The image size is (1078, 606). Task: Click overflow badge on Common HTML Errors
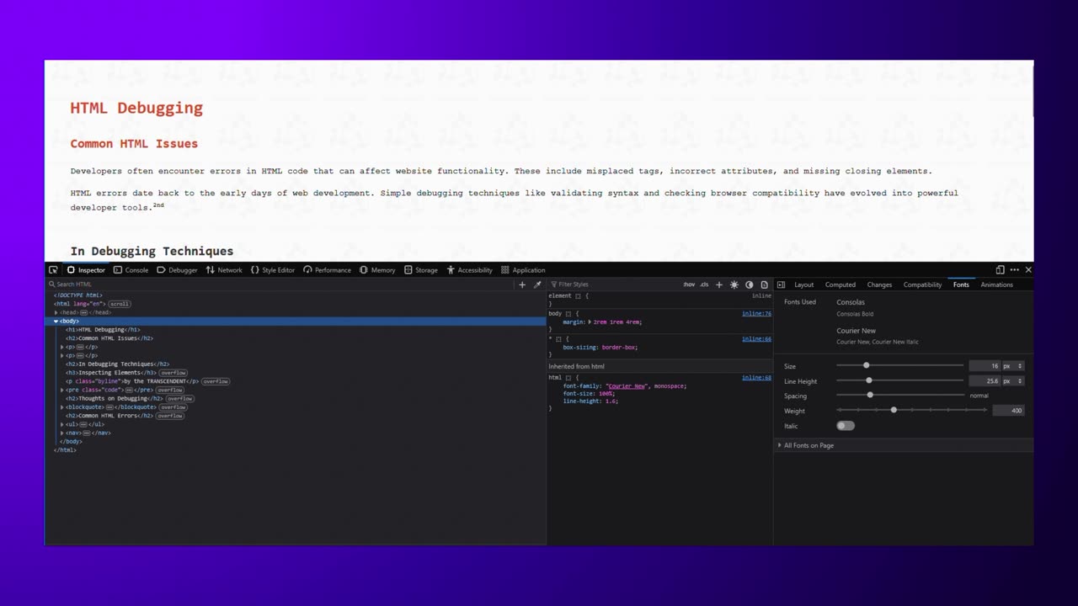pos(170,416)
